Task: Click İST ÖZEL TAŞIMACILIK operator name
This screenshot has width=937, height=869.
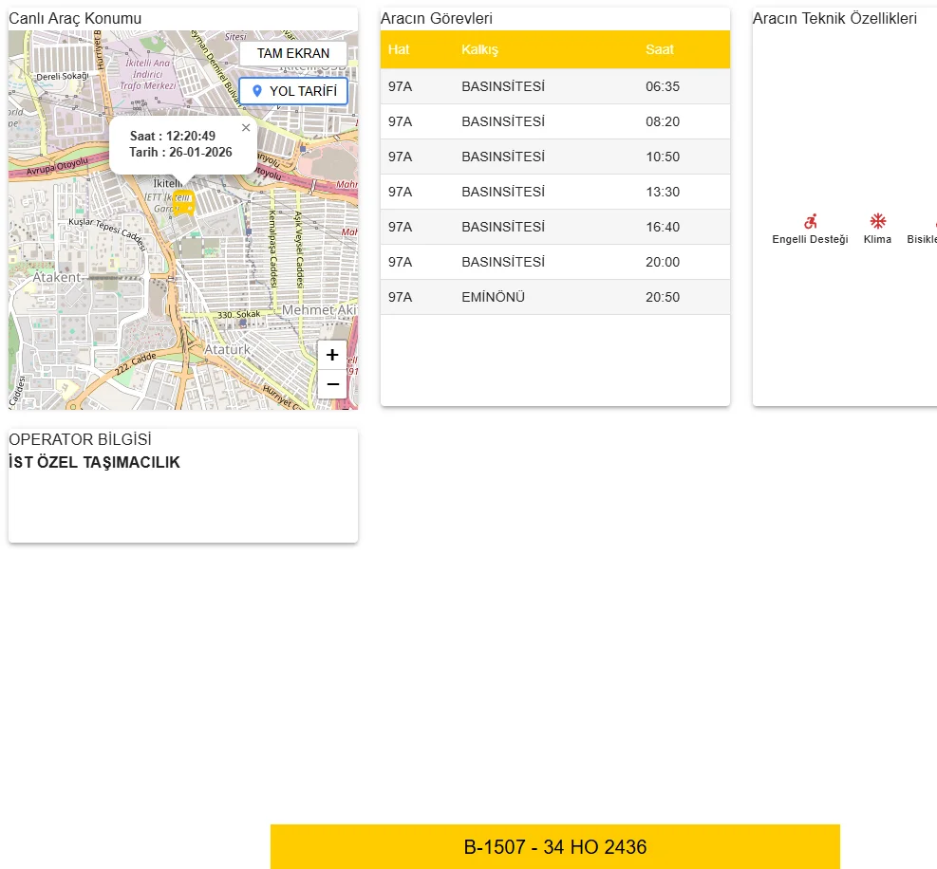Action: point(94,463)
